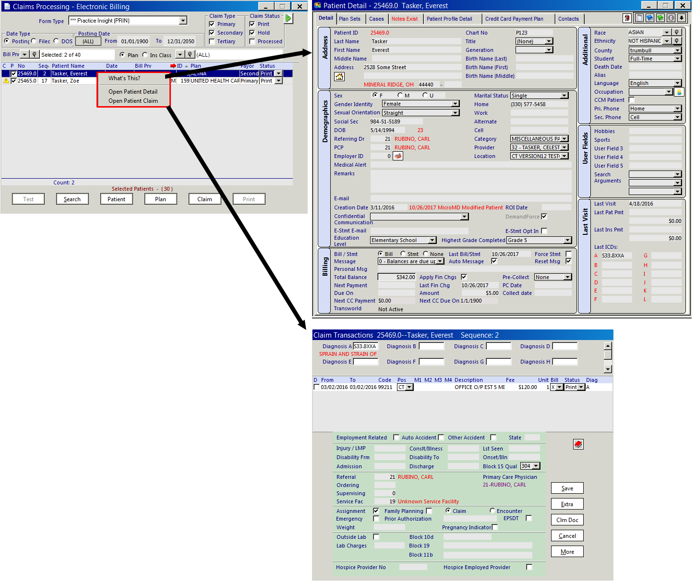Open the Block 15 Qual dropdown
This screenshot has width=696, height=584.
(x=536, y=466)
